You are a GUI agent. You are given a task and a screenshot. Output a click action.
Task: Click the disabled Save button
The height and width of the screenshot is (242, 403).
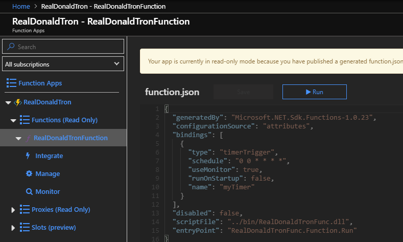(243, 92)
